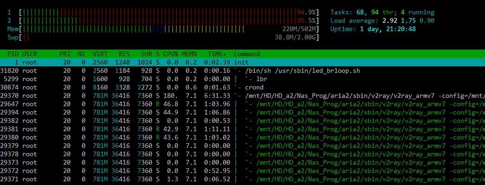
Task: Click the NI column header
Action: click(82, 54)
